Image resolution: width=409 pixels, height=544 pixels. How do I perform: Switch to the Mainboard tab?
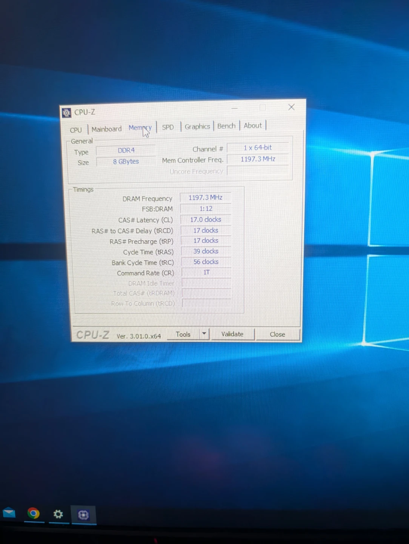pos(106,129)
